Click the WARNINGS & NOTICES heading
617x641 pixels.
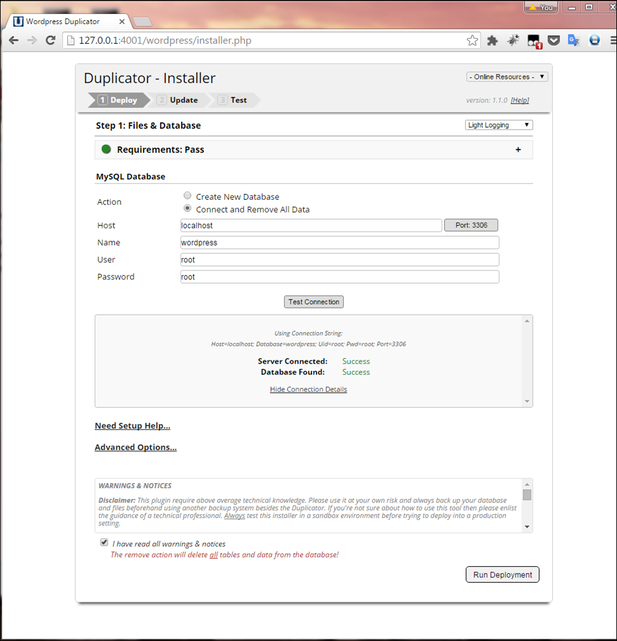(135, 486)
